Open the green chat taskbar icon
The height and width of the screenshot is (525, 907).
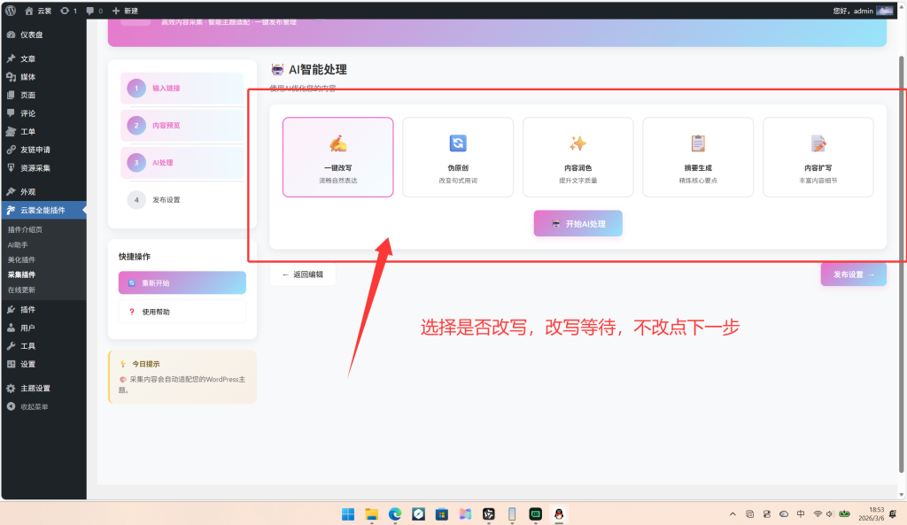click(536, 514)
